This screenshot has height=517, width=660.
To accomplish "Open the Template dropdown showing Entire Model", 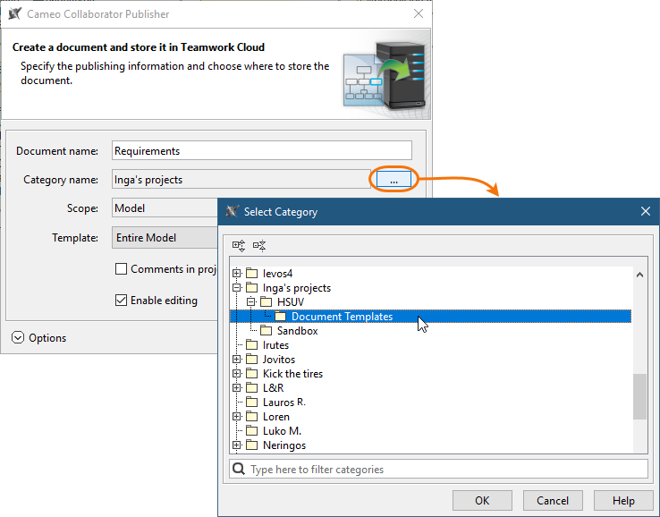I will 165,237.
